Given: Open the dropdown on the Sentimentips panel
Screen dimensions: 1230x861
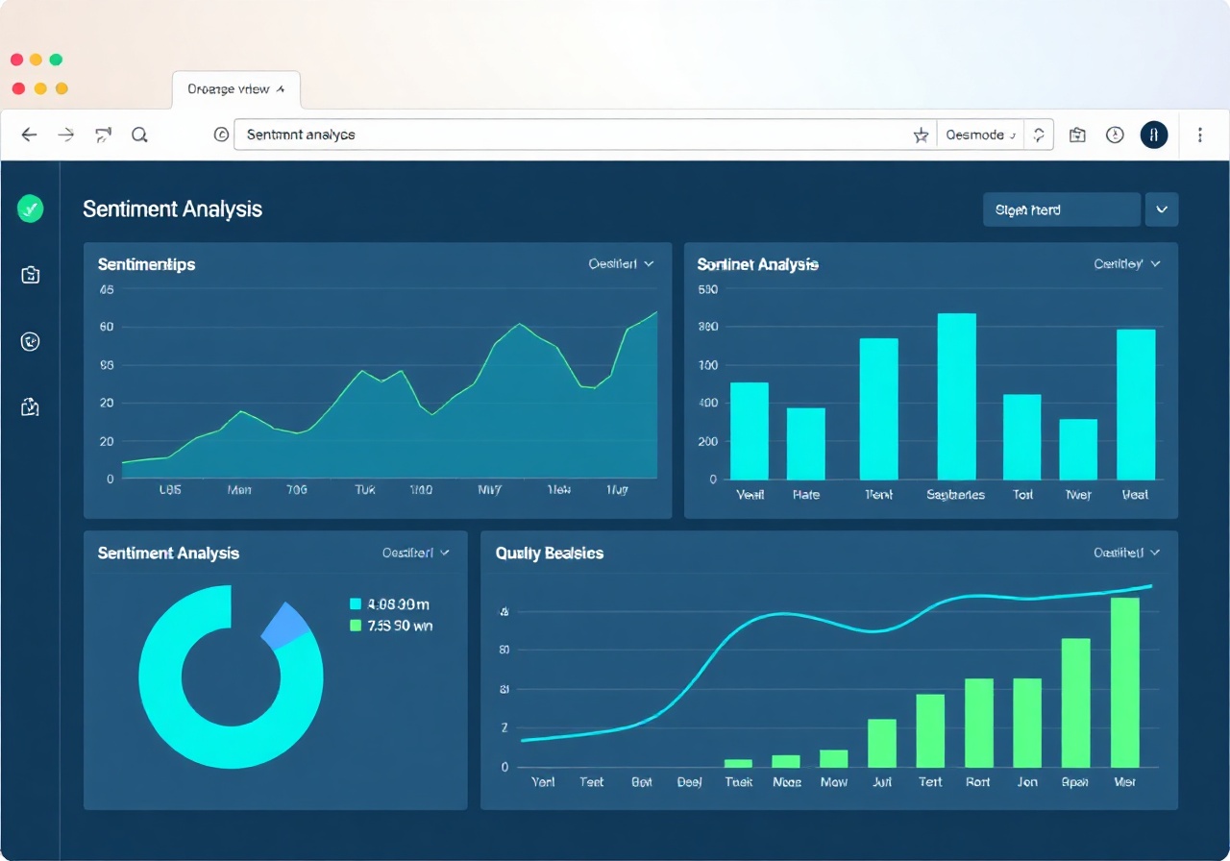Looking at the screenshot, I should pyautogui.click(x=621, y=264).
